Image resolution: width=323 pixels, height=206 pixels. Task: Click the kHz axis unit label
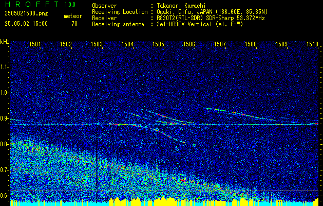pos(5,42)
